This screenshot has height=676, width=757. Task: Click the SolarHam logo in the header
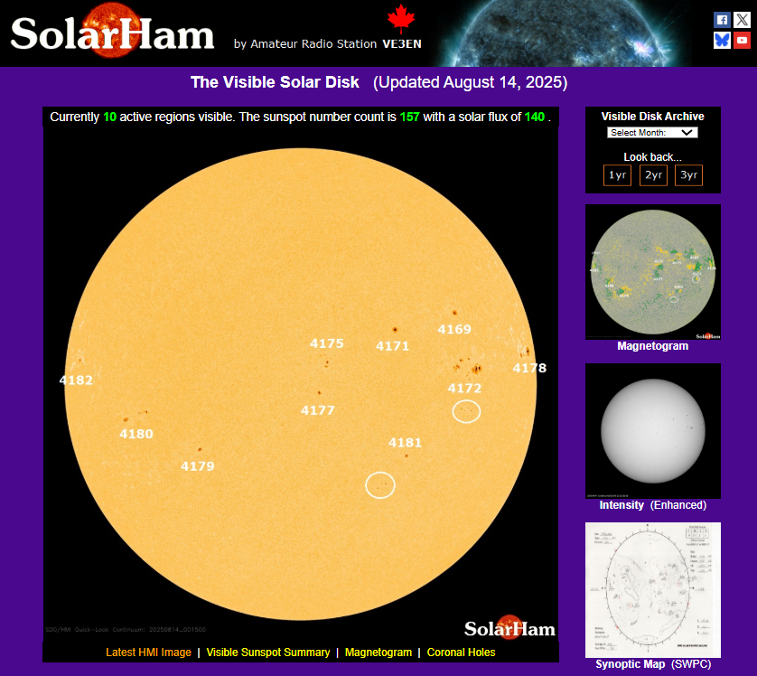tap(112, 33)
